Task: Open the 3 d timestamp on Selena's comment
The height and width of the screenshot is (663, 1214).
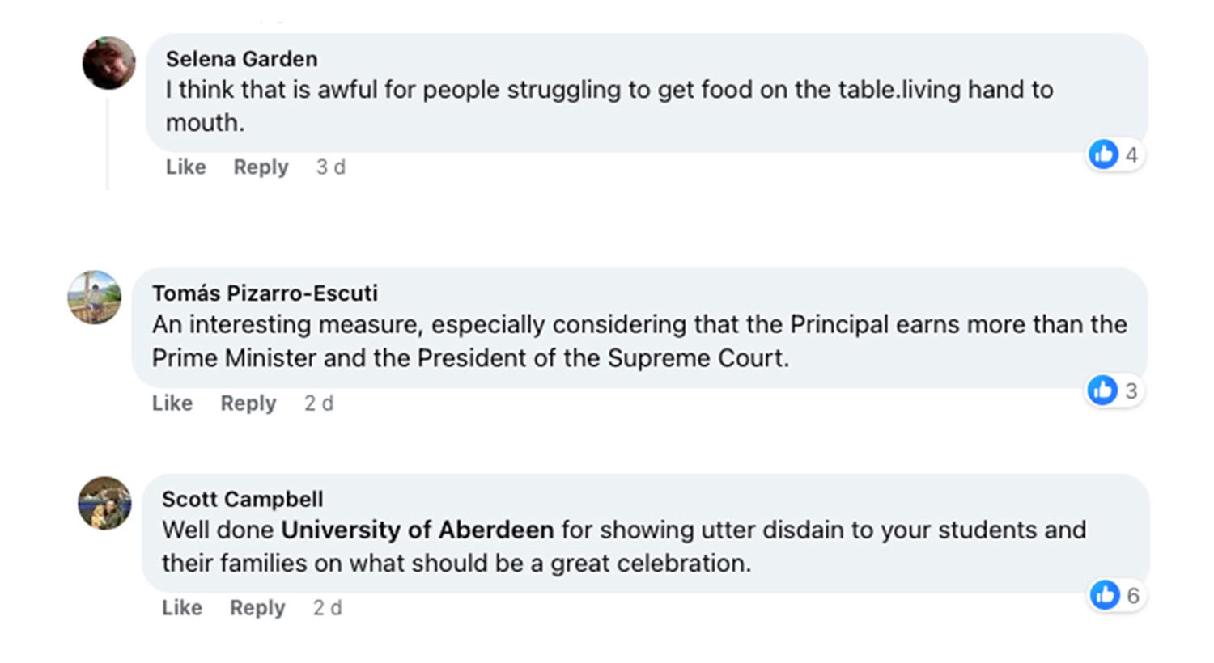Action: point(330,167)
